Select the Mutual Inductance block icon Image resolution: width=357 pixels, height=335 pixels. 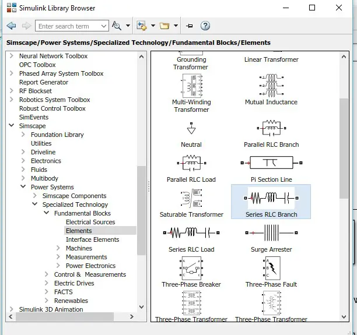[271, 86]
